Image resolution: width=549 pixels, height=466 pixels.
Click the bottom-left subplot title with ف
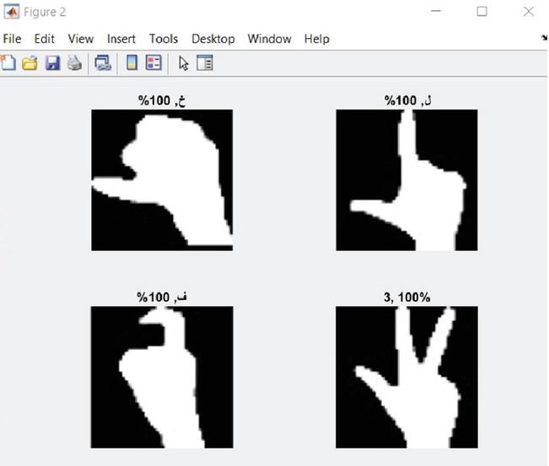pos(162,297)
